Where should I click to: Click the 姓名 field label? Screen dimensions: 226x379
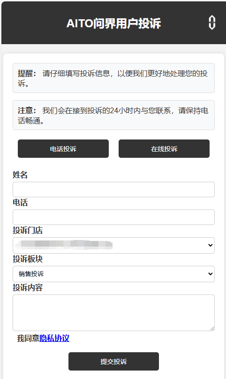coord(20,175)
